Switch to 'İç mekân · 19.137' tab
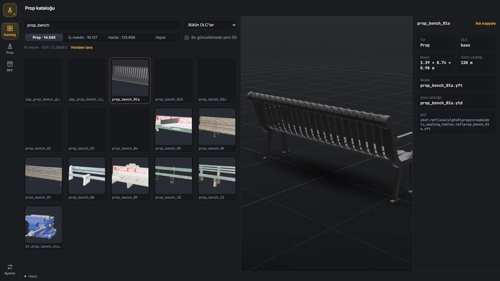Image resolution: width=500 pixels, height=281 pixels. pyautogui.click(x=83, y=37)
